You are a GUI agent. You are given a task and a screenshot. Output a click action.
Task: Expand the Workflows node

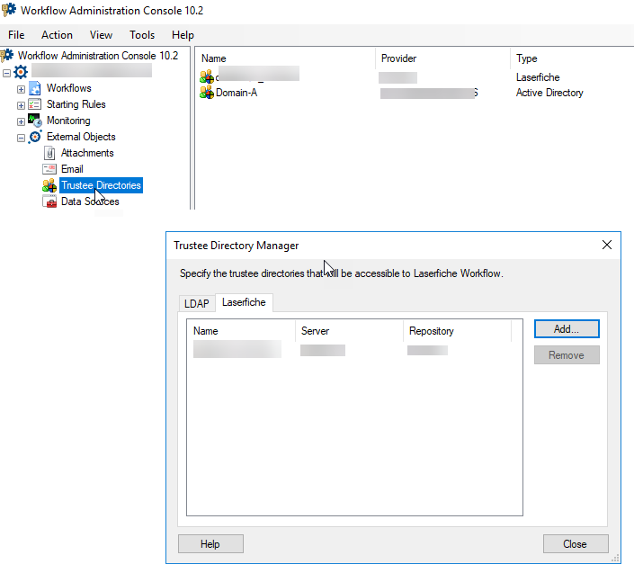[21, 89]
